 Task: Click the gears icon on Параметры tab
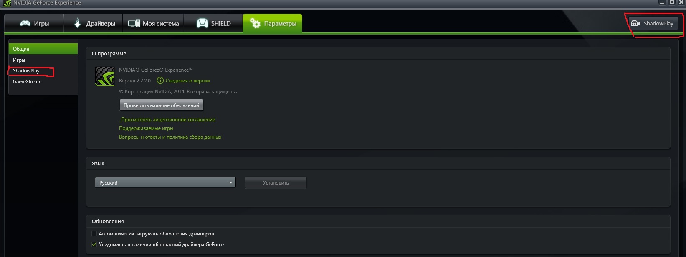click(255, 23)
